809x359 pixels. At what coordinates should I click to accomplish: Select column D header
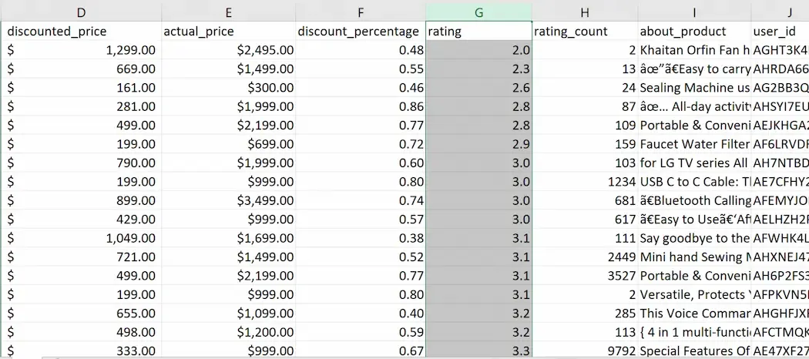tap(81, 12)
